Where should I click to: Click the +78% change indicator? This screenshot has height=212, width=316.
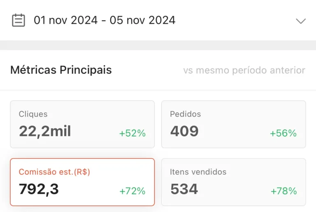(283, 191)
